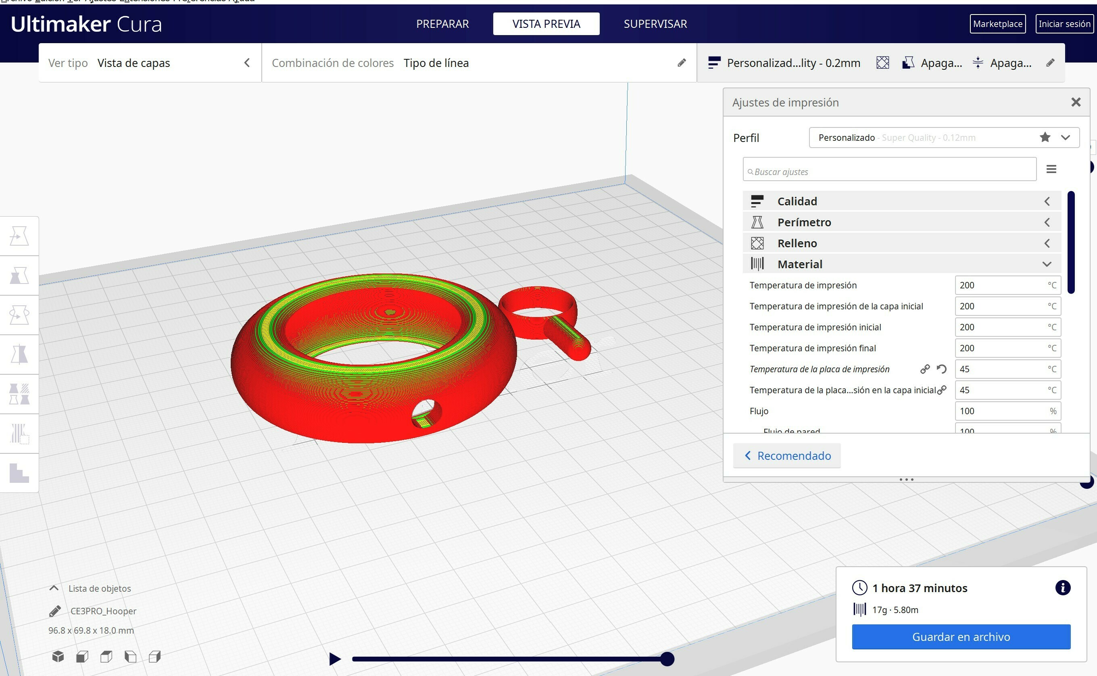1097x676 pixels.
Task: Select the Move tool in left toolbar
Action: tap(19, 236)
